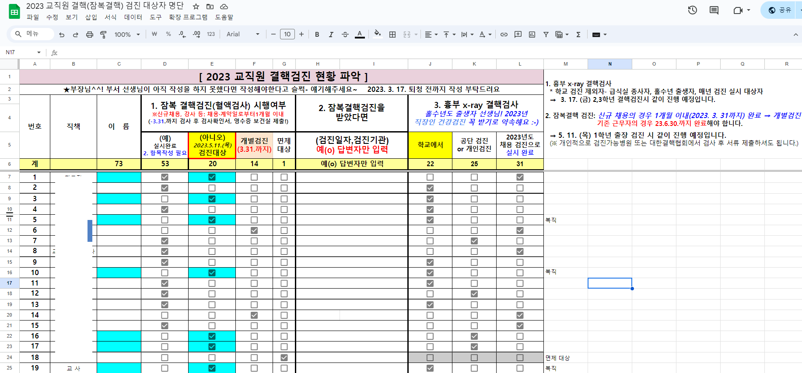Open the Arial font dropdown
Viewport: 802px width, 373px height.
[243, 35]
